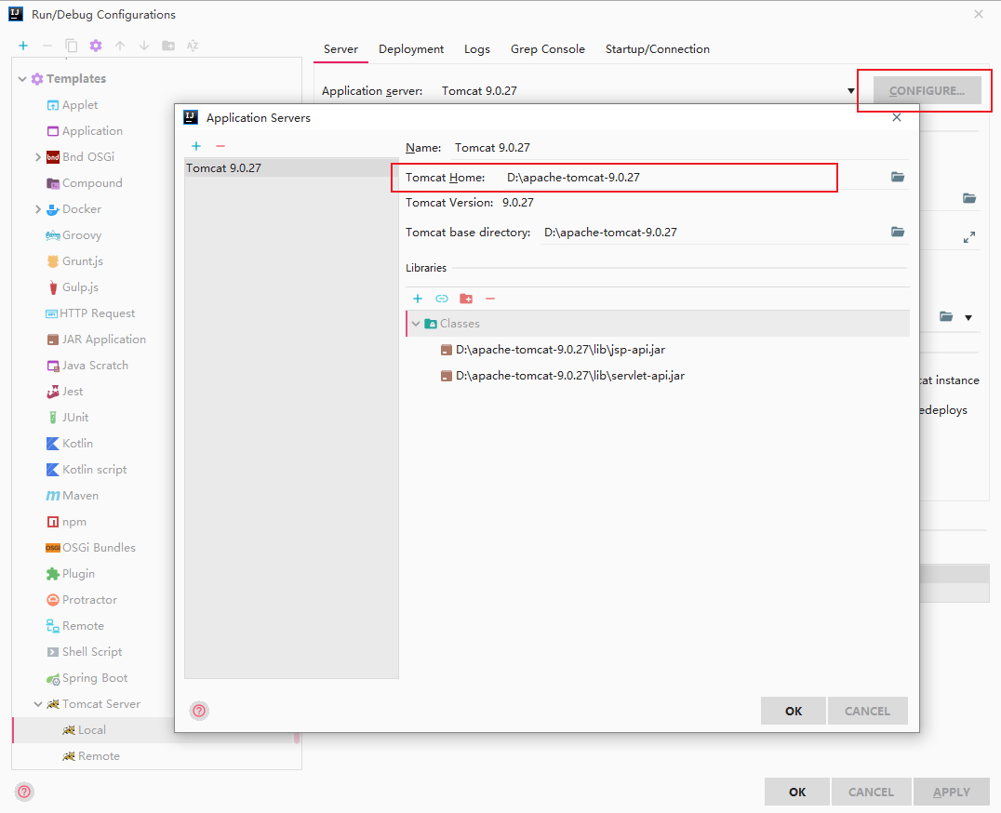This screenshot has height=813, width=1001.
Task: Click the CONFIGURE... button
Action: pos(927,90)
